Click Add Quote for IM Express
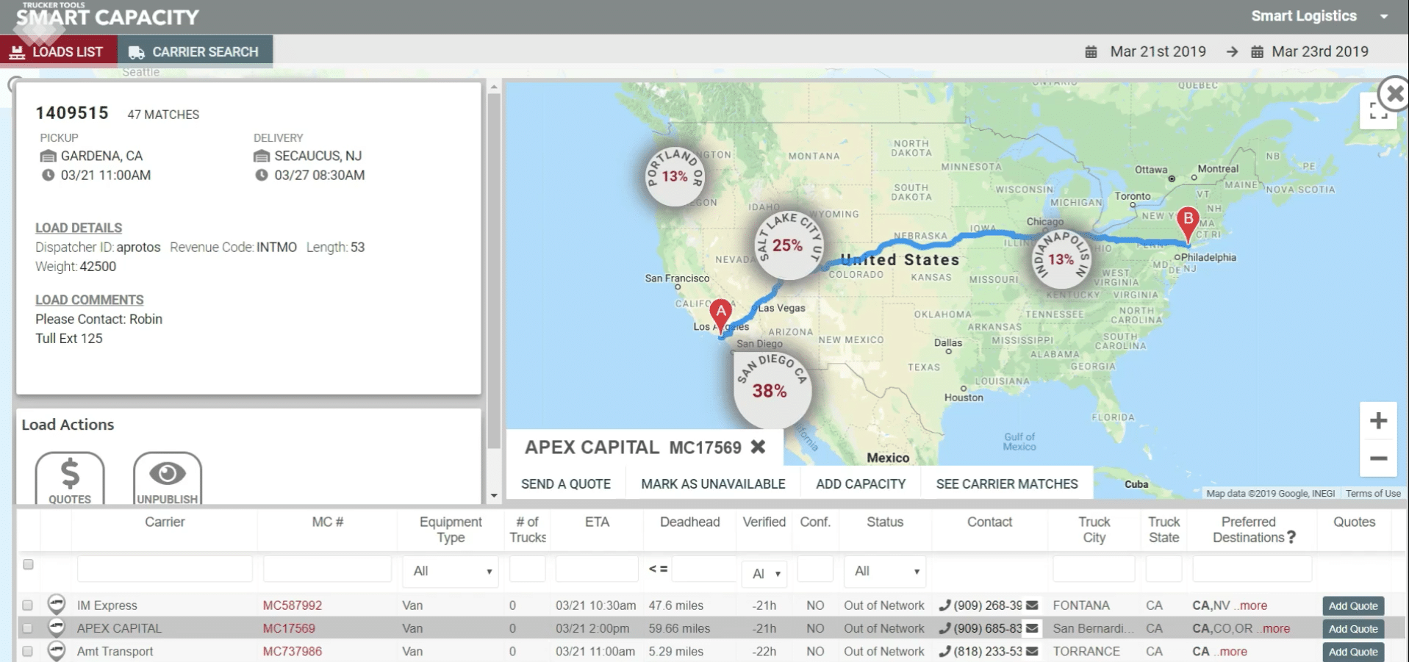 (1353, 606)
